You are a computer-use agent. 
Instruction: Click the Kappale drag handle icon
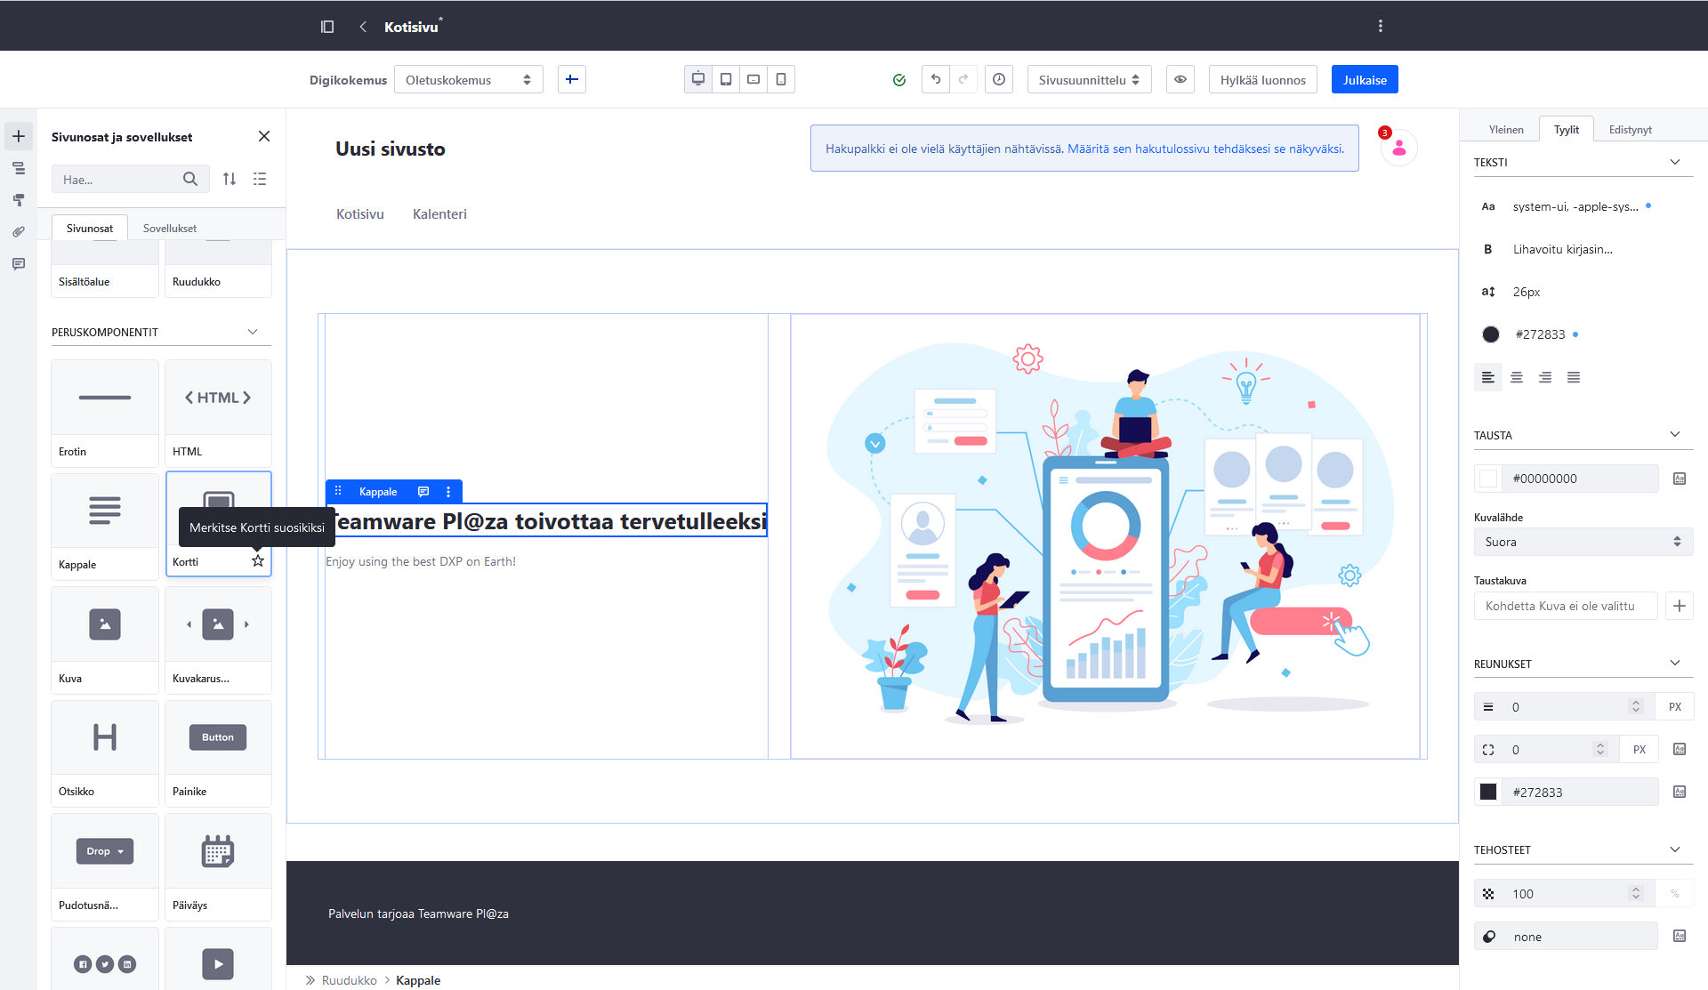pyautogui.click(x=338, y=491)
